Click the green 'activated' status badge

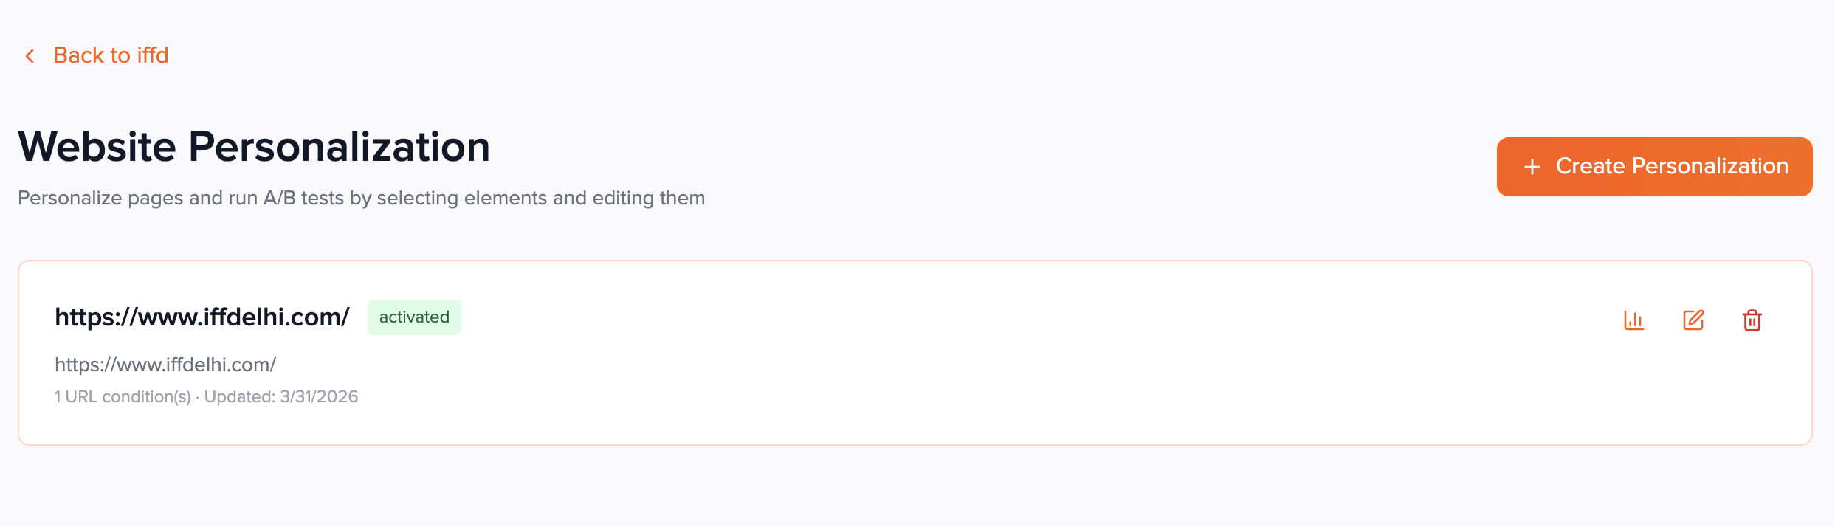pyautogui.click(x=414, y=317)
